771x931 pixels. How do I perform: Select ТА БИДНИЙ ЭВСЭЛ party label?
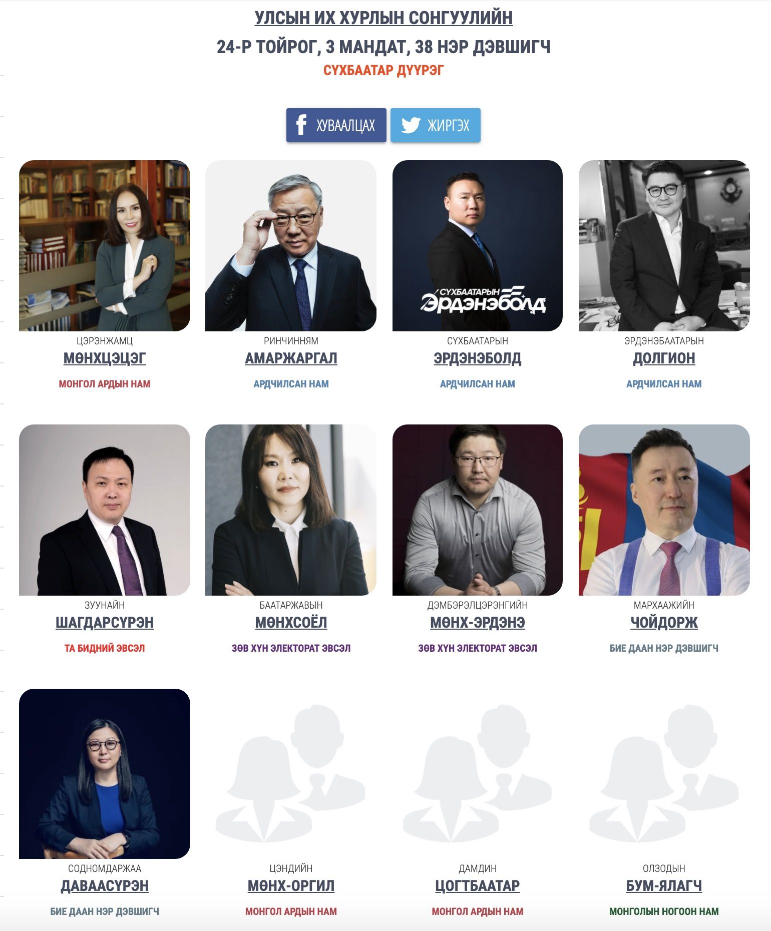pyautogui.click(x=105, y=648)
